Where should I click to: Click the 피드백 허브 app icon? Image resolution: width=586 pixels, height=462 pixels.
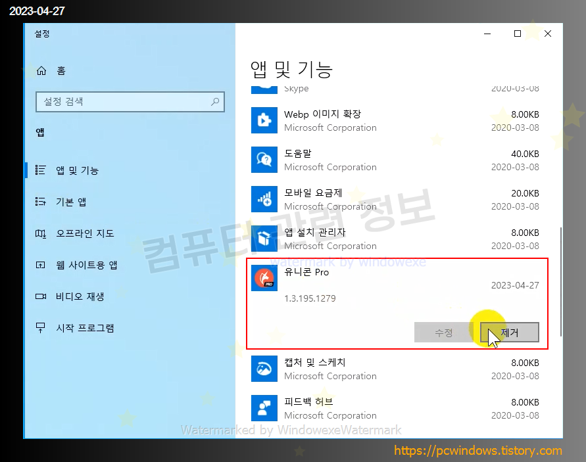tap(264, 408)
